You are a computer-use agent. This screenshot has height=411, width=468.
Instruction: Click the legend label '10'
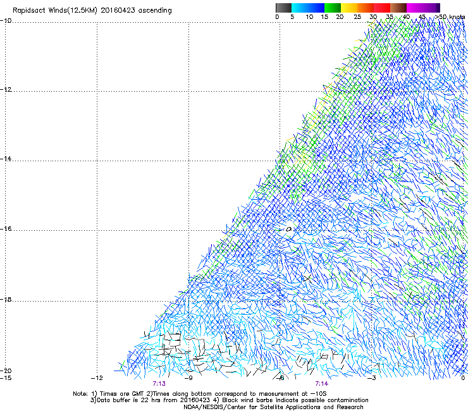coord(309,17)
